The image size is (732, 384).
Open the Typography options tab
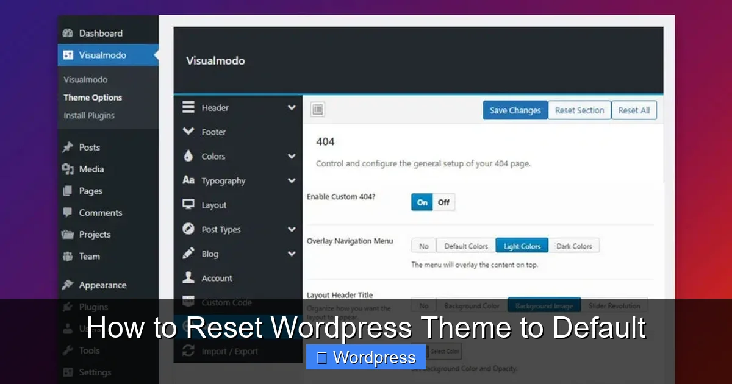click(238, 181)
